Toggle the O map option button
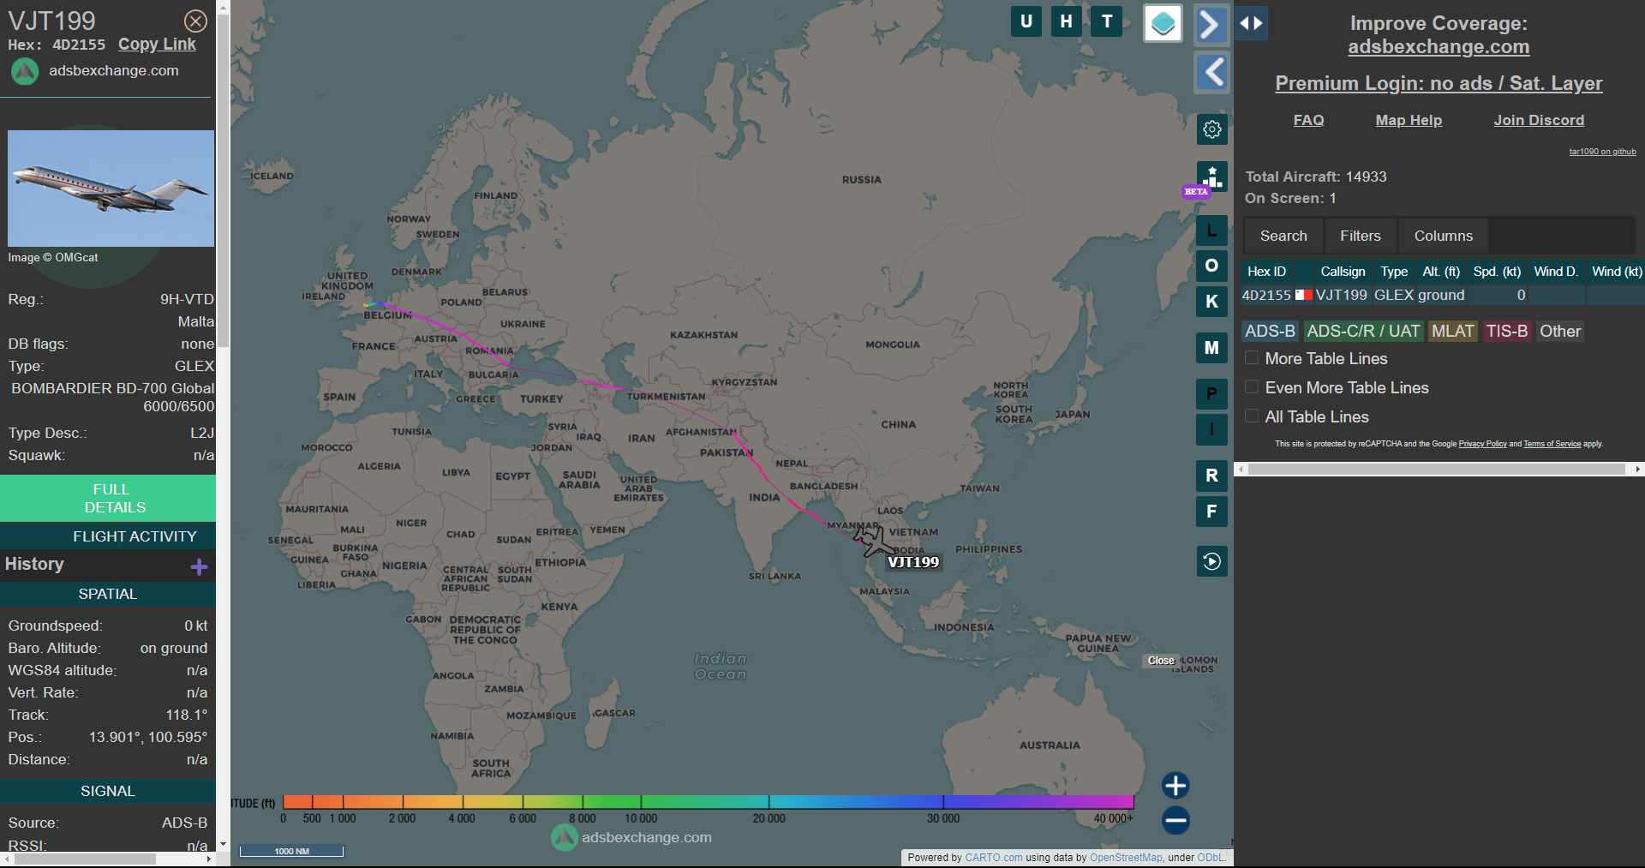The width and height of the screenshot is (1645, 868). click(1211, 266)
